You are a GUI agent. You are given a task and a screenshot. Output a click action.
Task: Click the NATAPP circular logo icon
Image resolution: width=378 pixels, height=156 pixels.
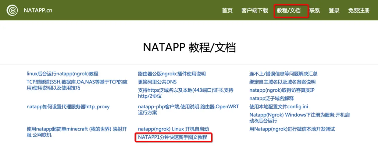12,10
